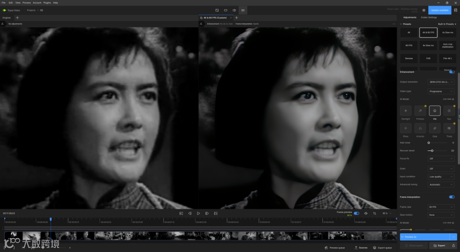Image resolution: width=460 pixels, height=252 pixels.
Task: Select the Original preview tab
Action: 6,17
